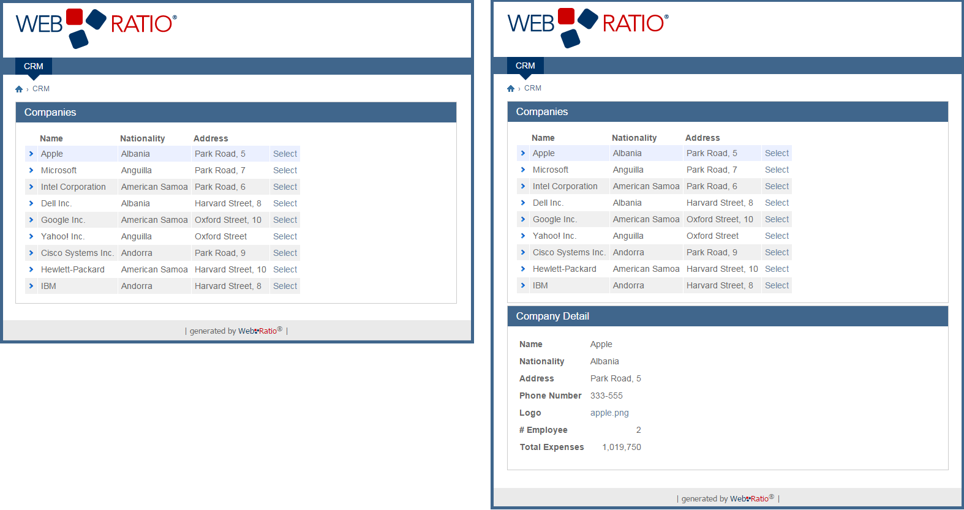Viewport: 964px width, 510px height.
Task: Click Address value Park Road, 5 in Company Detail
Action: 616,378
